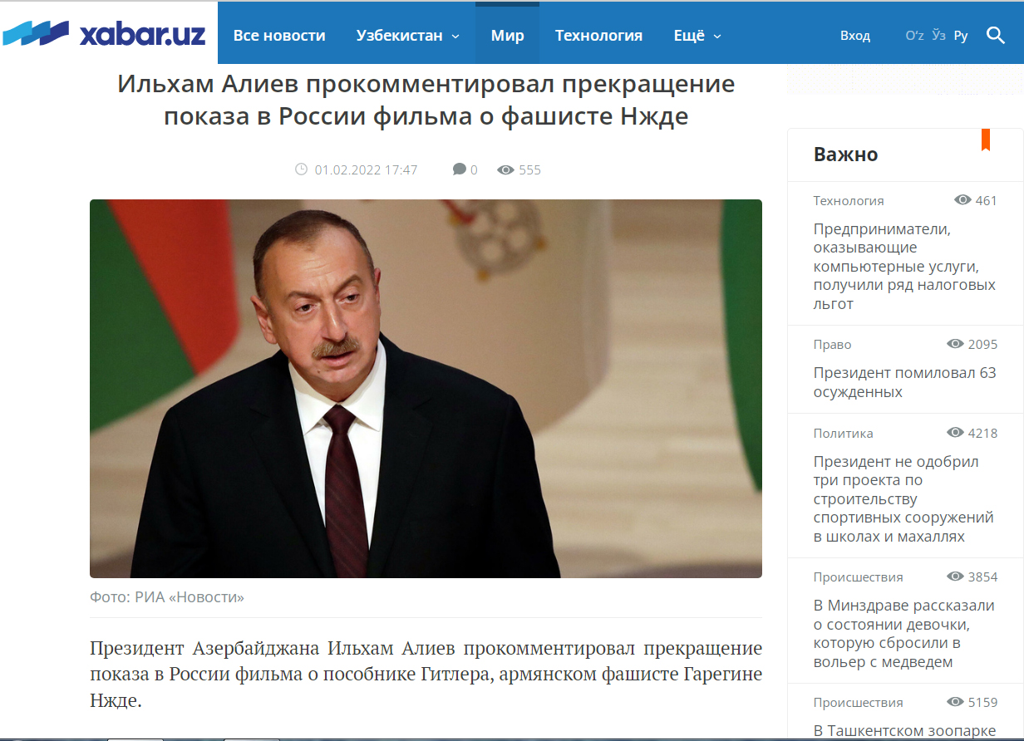1024x741 pixels.
Task: Open the Технология menu item
Action: point(598,36)
